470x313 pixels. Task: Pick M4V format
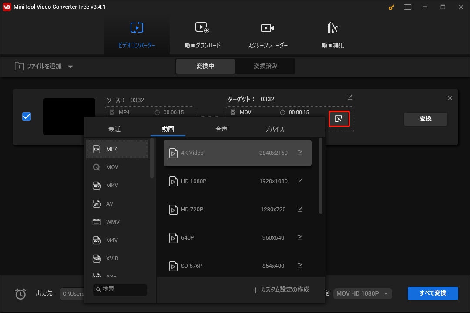tap(117, 240)
